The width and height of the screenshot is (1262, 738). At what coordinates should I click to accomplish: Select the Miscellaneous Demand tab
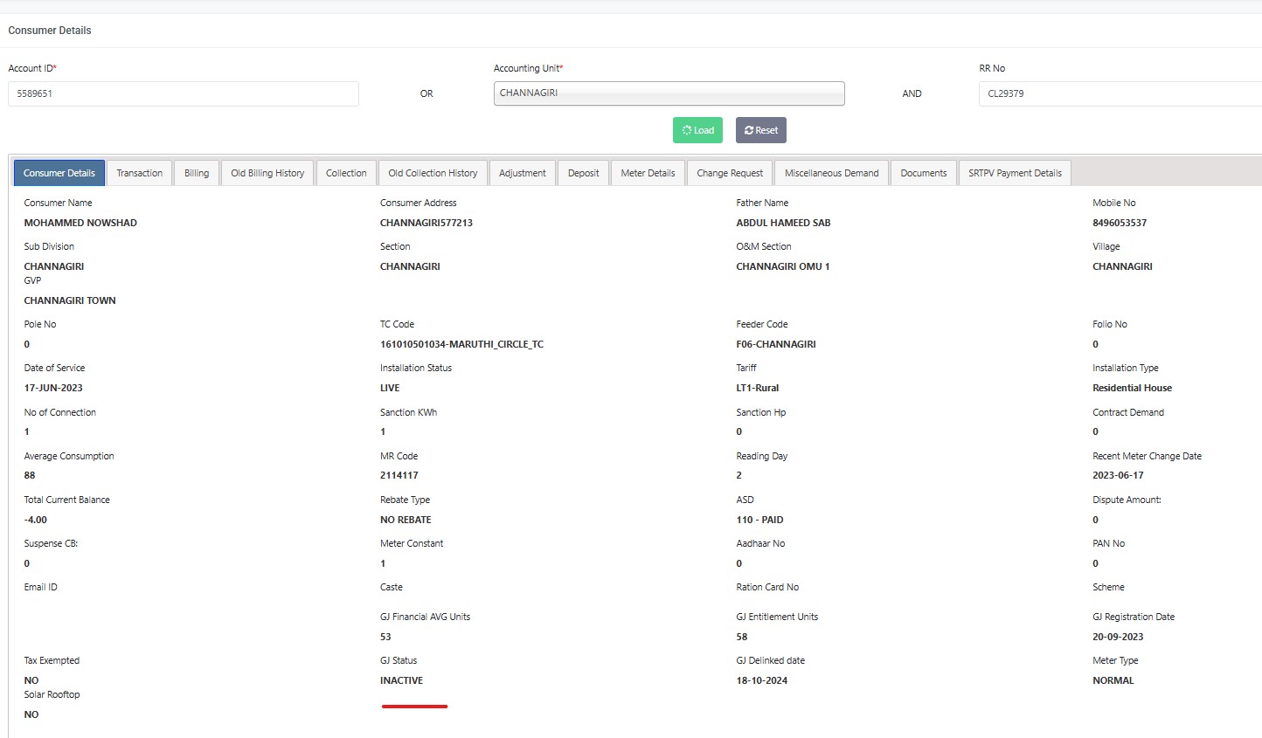click(x=831, y=173)
